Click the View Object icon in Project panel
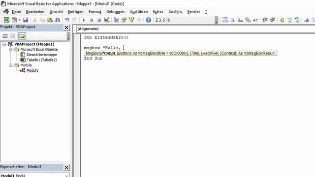This screenshot has width=315, height=177. click(12, 36)
